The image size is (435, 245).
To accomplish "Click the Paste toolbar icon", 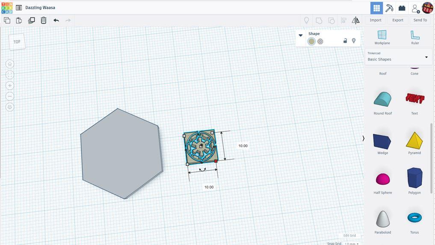I will tap(19, 20).
